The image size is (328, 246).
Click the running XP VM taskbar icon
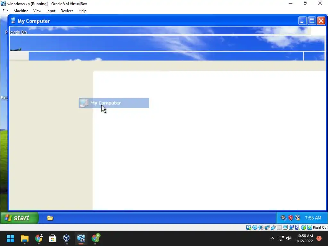(x=81, y=238)
